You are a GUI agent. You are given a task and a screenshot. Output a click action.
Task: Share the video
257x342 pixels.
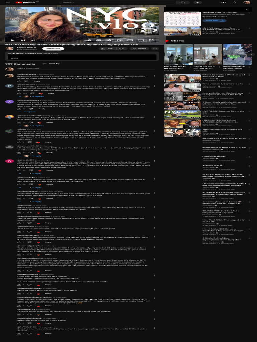139,48
